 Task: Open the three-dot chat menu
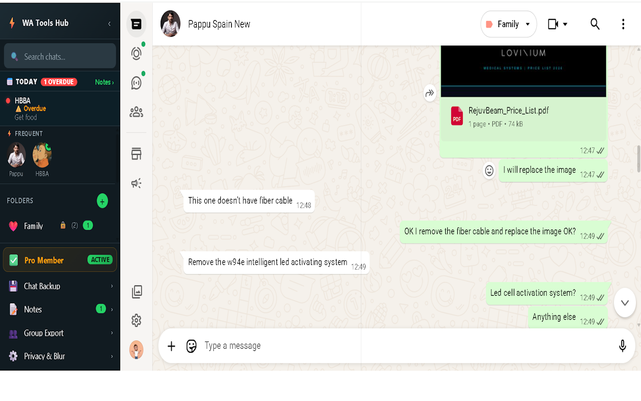pyautogui.click(x=623, y=24)
